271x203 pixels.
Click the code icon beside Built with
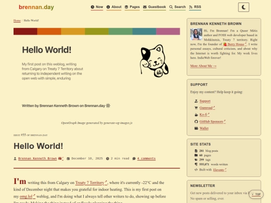pyautogui.click(x=196, y=170)
